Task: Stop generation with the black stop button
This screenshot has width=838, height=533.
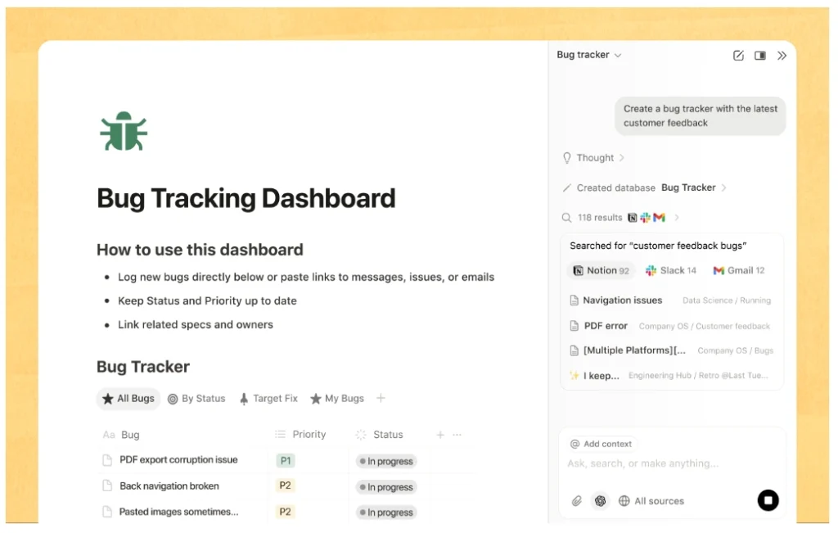Action: [768, 500]
